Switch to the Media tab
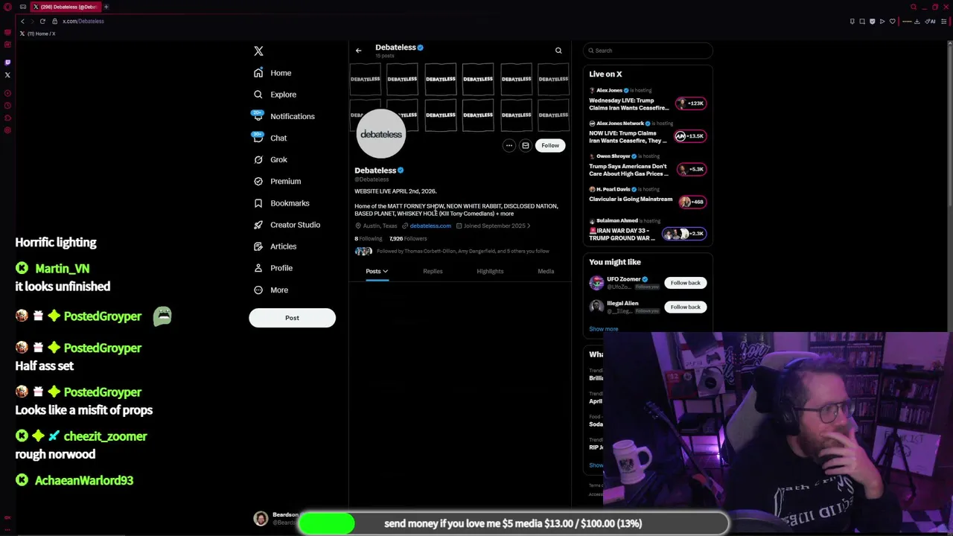 (546, 272)
